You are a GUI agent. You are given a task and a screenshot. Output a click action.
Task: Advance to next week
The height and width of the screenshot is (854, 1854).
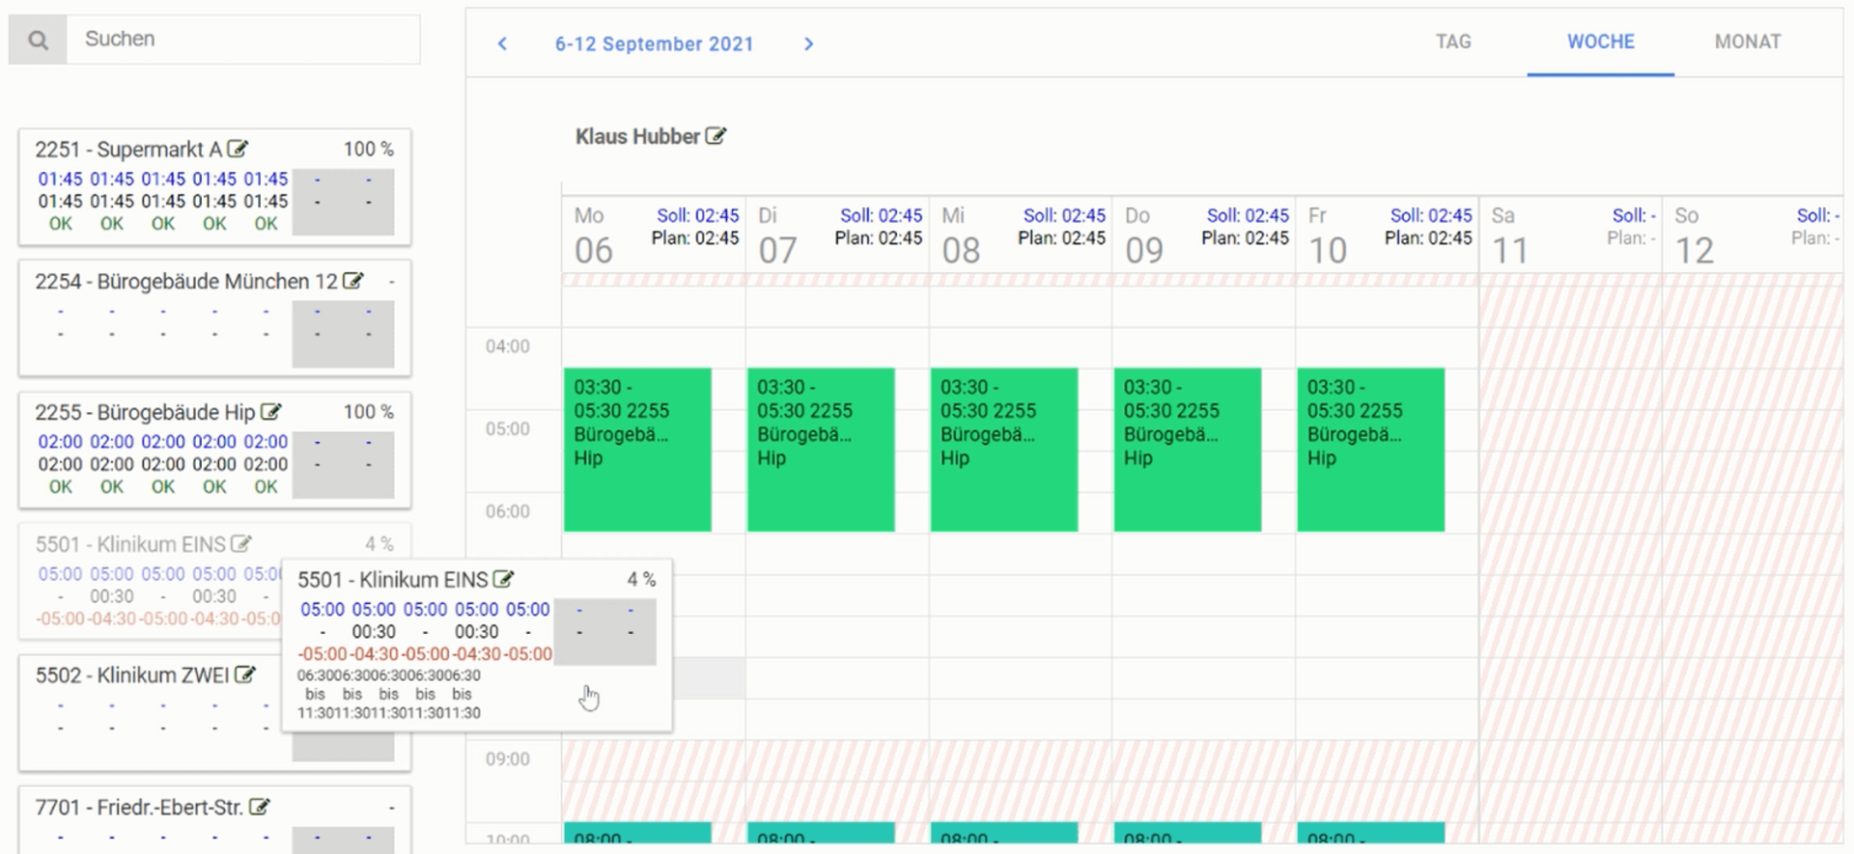pos(808,43)
